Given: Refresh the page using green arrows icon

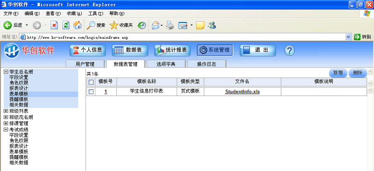Looking at the screenshot, I should (66, 25).
